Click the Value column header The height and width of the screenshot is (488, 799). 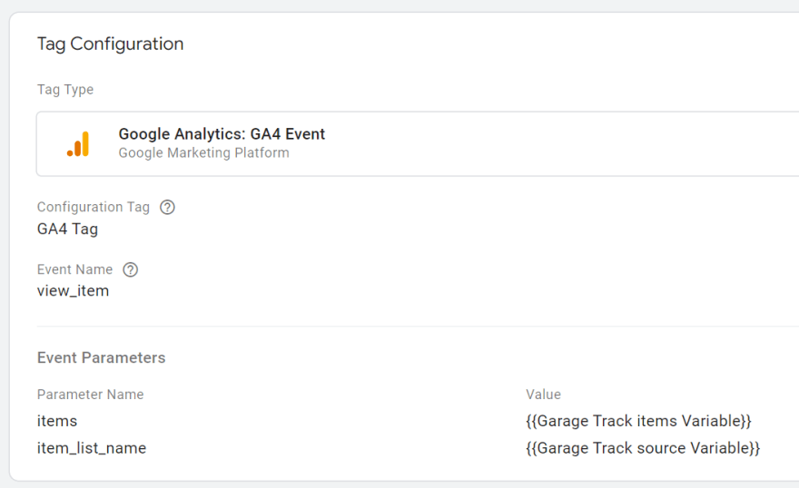[543, 395]
